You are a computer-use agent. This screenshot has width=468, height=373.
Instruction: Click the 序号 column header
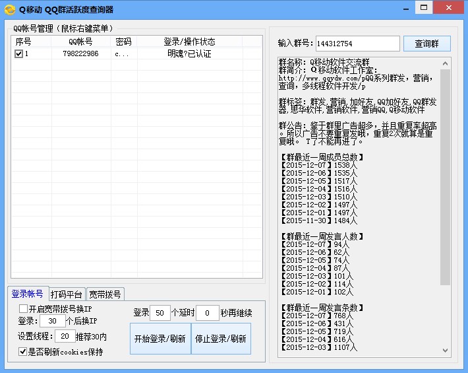pyautogui.click(x=32, y=42)
